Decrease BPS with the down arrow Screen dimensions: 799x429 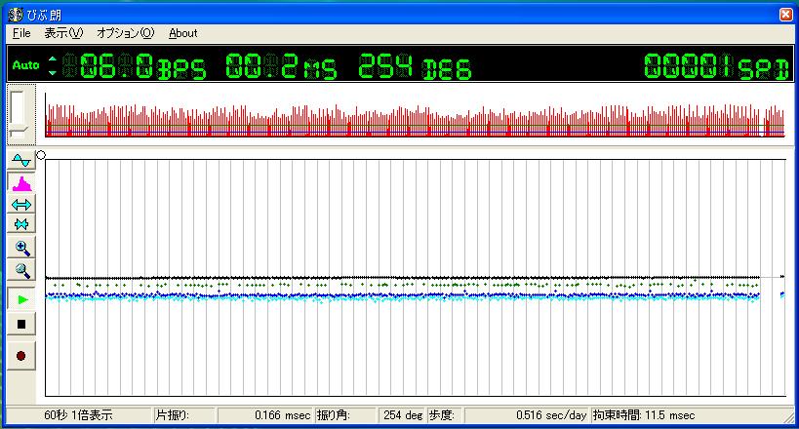point(52,73)
